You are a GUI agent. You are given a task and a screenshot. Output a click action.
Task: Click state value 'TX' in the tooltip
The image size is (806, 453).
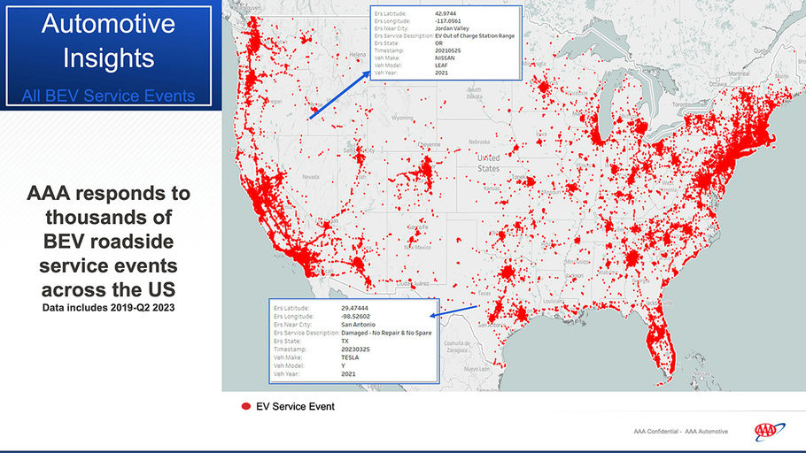[345, 341]
